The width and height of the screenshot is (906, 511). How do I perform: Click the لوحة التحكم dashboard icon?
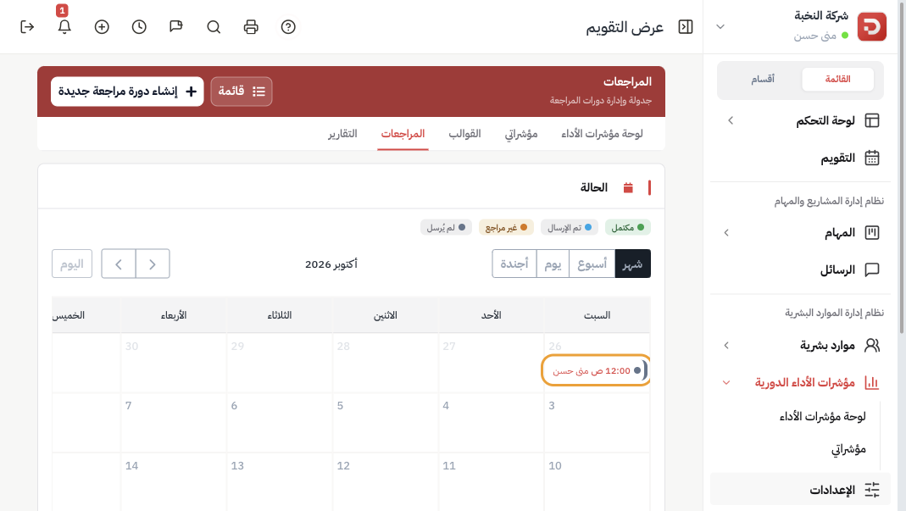coord(872,120)
